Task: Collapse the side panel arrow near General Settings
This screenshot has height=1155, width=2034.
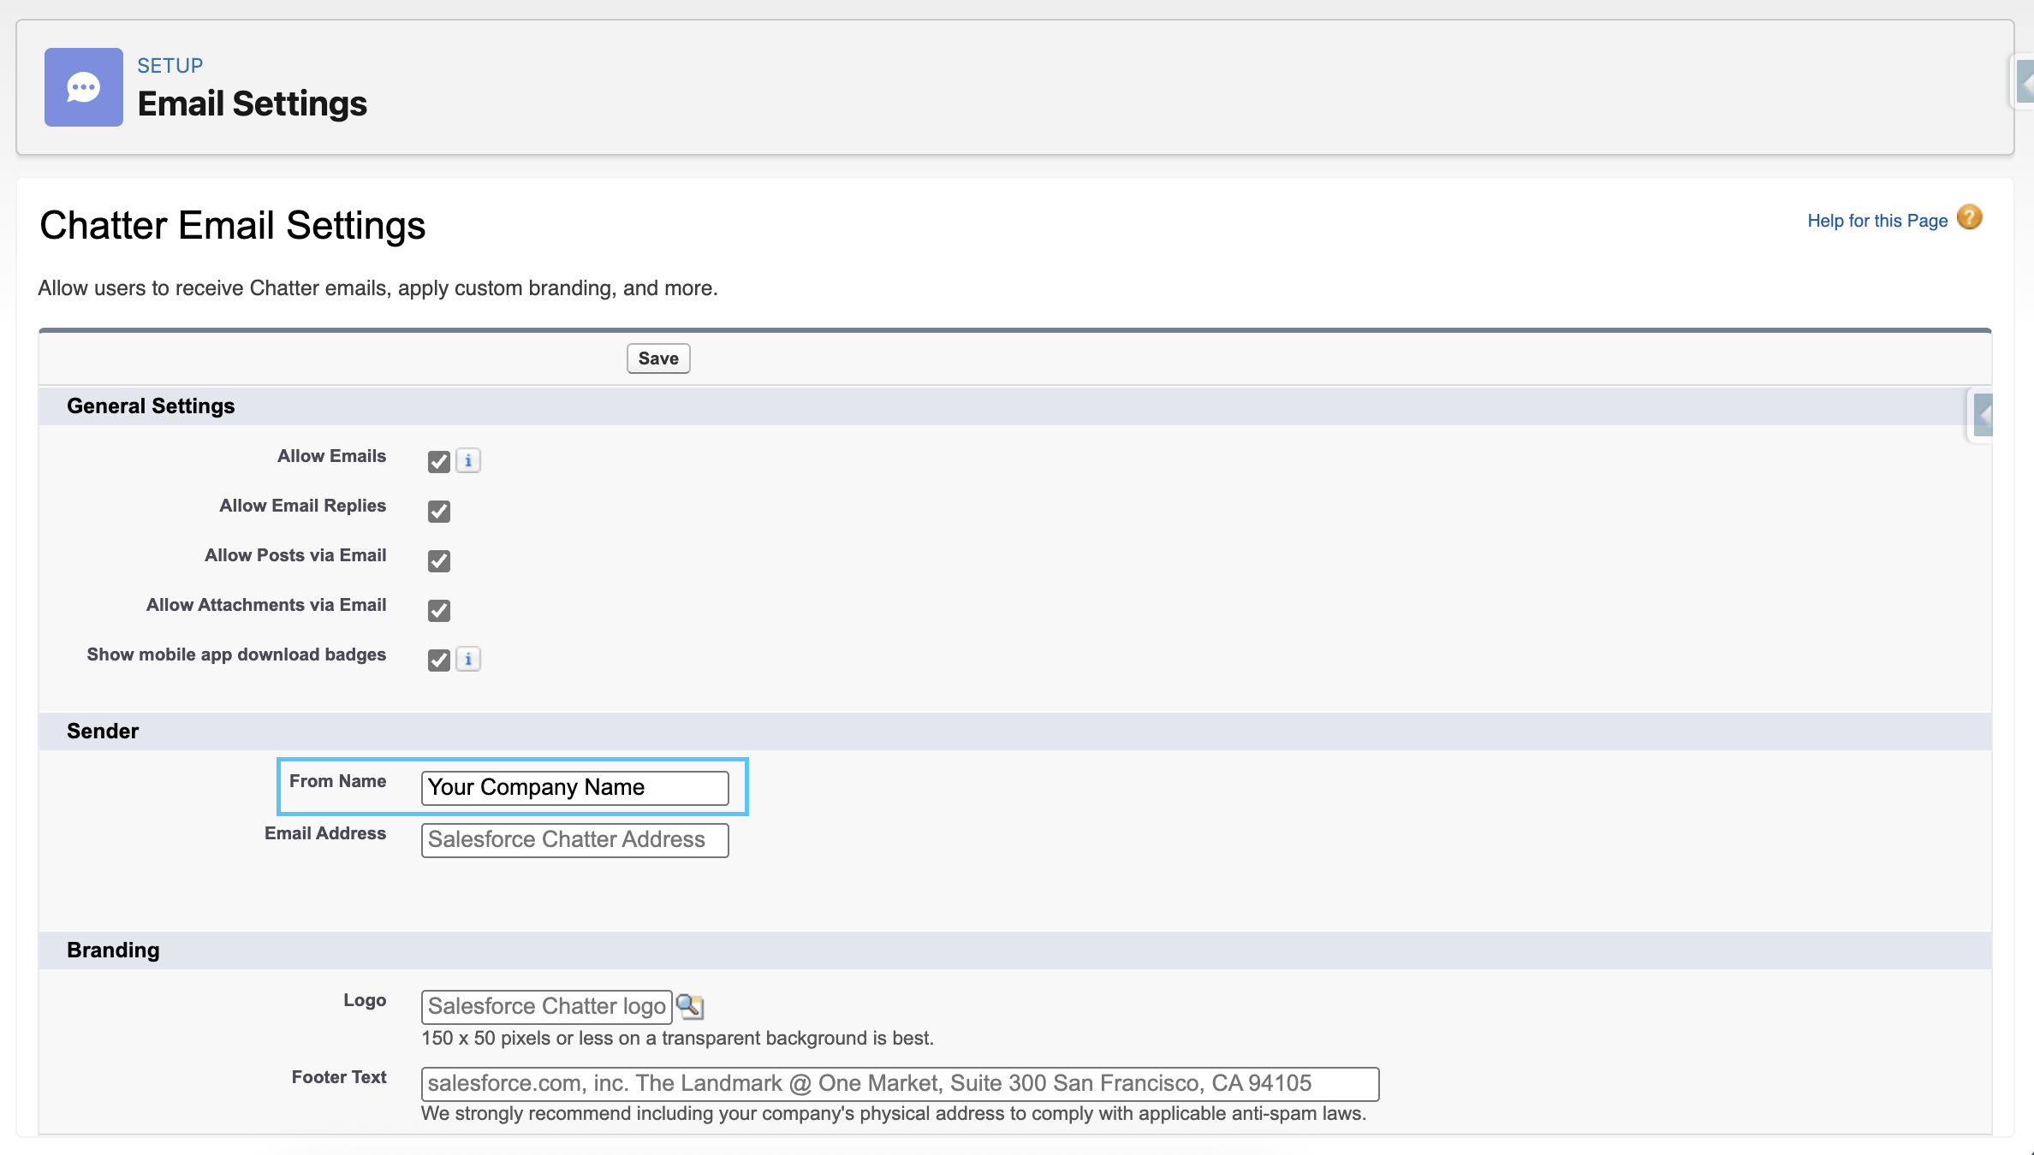Action: [x=1983, y=416]
